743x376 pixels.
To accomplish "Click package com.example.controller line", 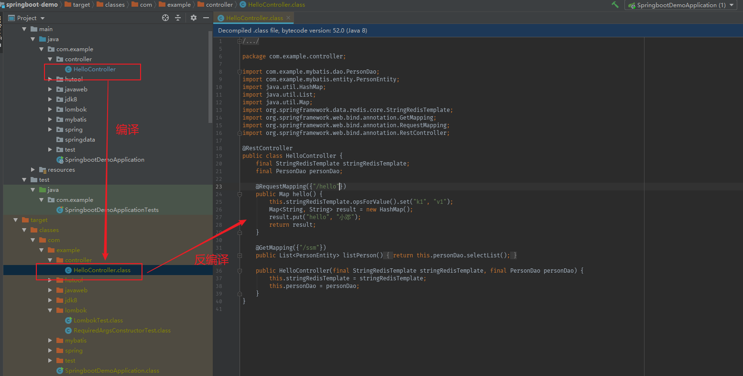I will point(294,56).
